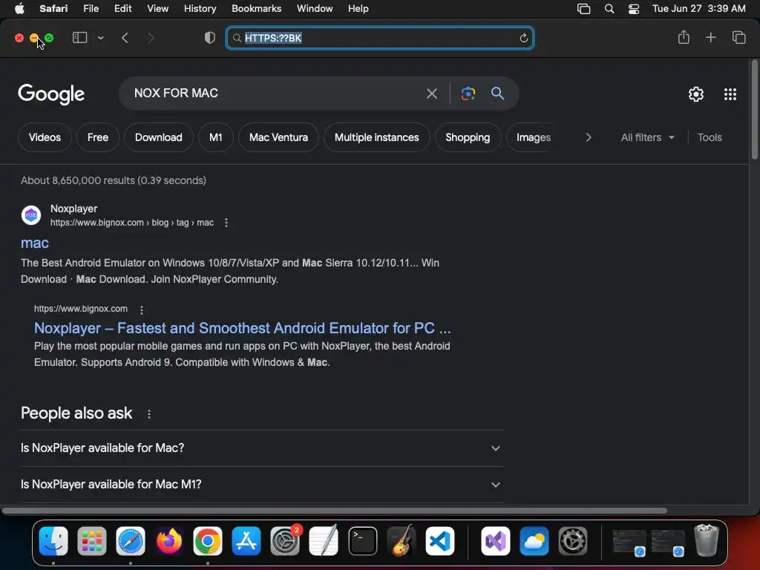Screen dimensions: 760x570
Task: Open the Edit menu
Action: (x=122, y=9)
